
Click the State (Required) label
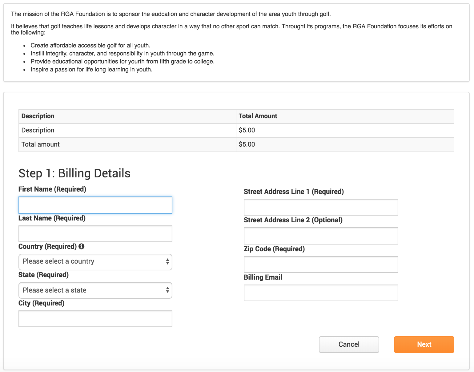click(43, 275)
